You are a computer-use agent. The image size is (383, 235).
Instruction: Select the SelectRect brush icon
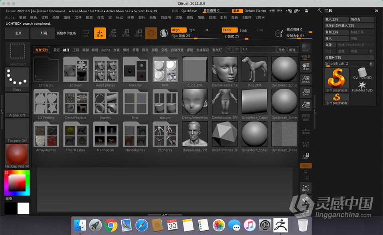click(17, 54)
